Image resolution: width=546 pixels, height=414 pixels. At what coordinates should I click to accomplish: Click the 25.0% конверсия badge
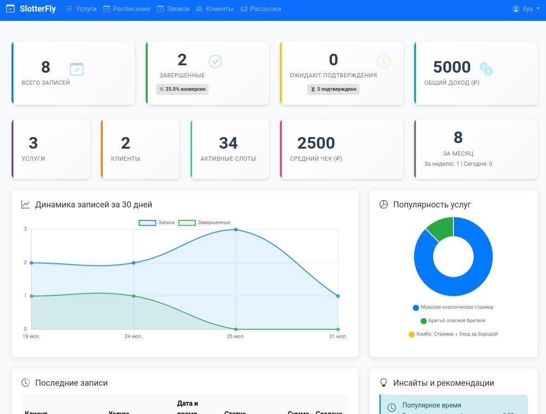point(182,89)
